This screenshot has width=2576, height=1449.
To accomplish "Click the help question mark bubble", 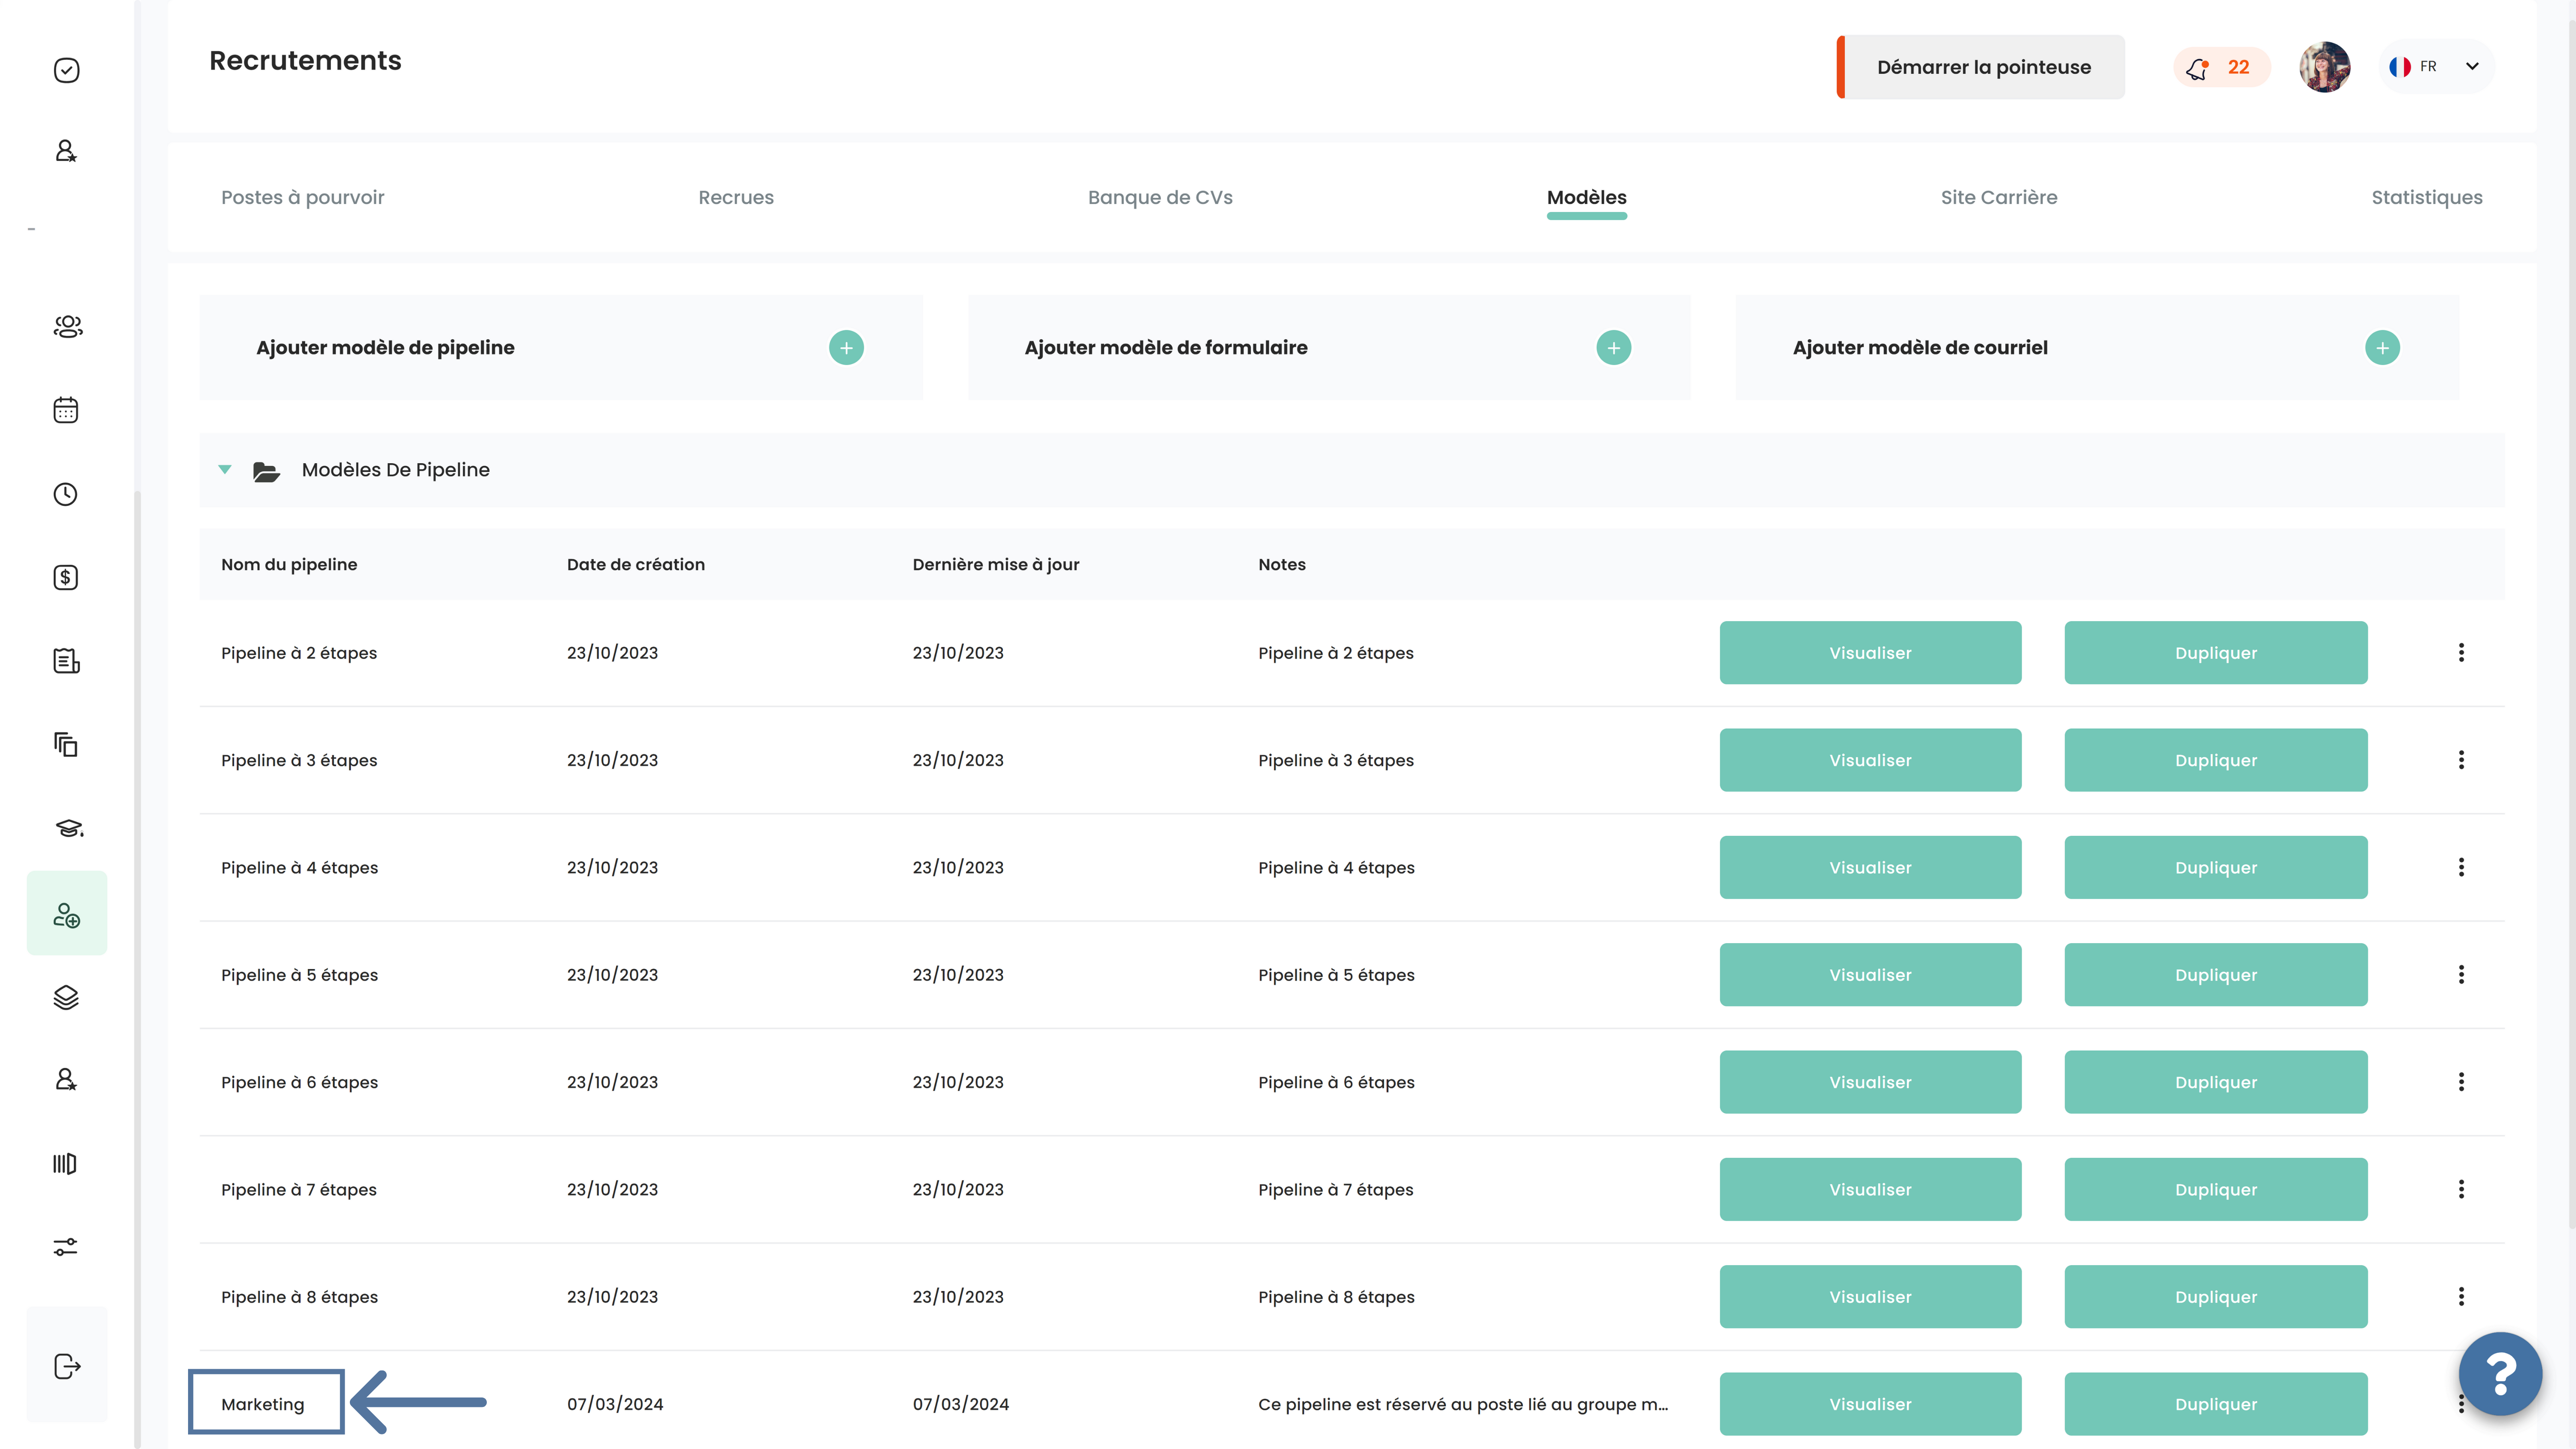I will point(2501,1374).
